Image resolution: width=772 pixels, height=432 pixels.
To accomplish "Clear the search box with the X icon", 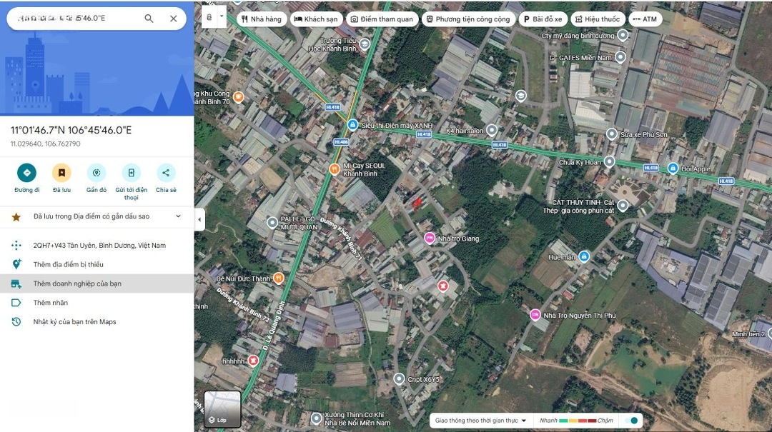I will point(174,19).
